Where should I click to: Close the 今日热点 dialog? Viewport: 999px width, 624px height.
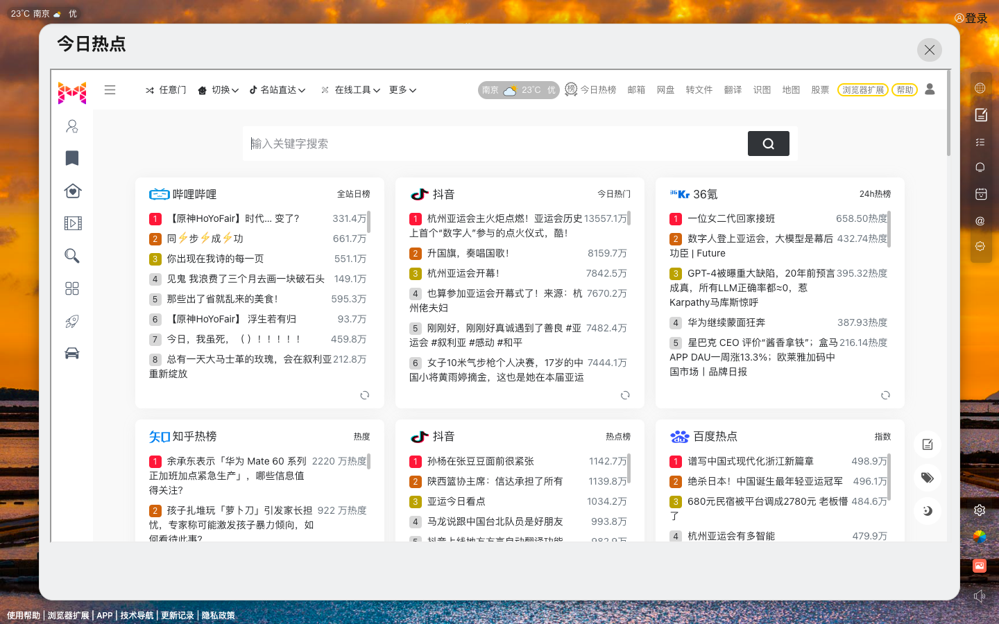click(930, 50)
